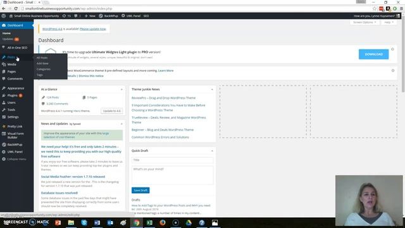Open BackWPup in admin bar
This screenshot has width=405, height=228.
click(108, 16)
